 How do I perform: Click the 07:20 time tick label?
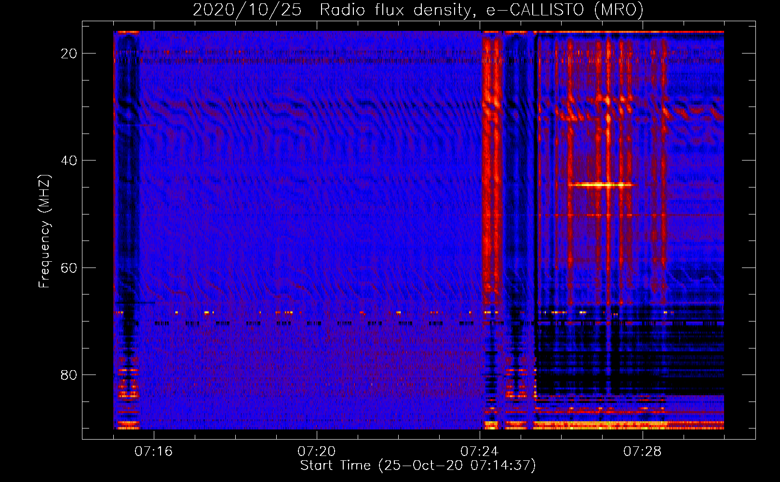(316, 452)
